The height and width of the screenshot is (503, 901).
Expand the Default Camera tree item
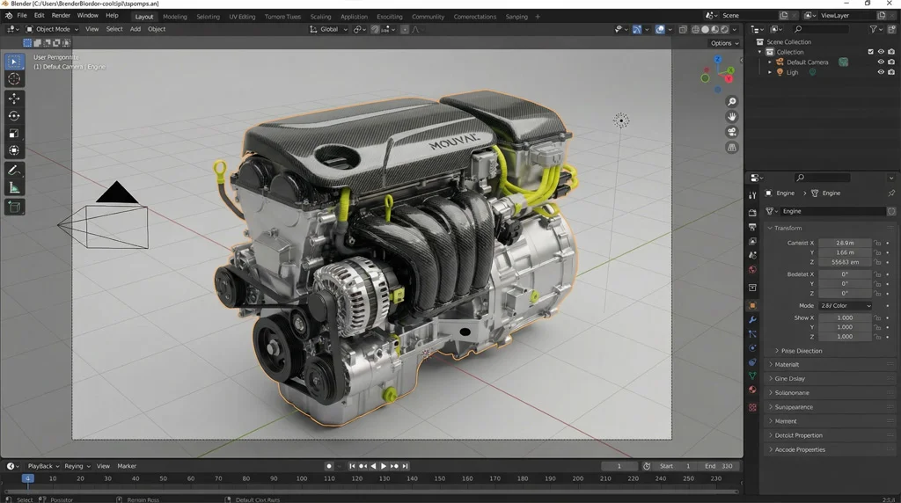pyautogui.click(x=770, y=62)
